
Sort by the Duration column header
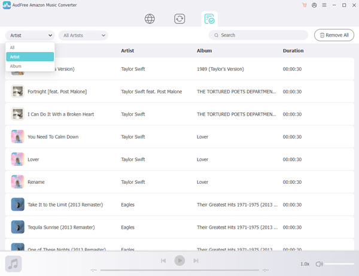pyautogui.click(x=293, y=51)
